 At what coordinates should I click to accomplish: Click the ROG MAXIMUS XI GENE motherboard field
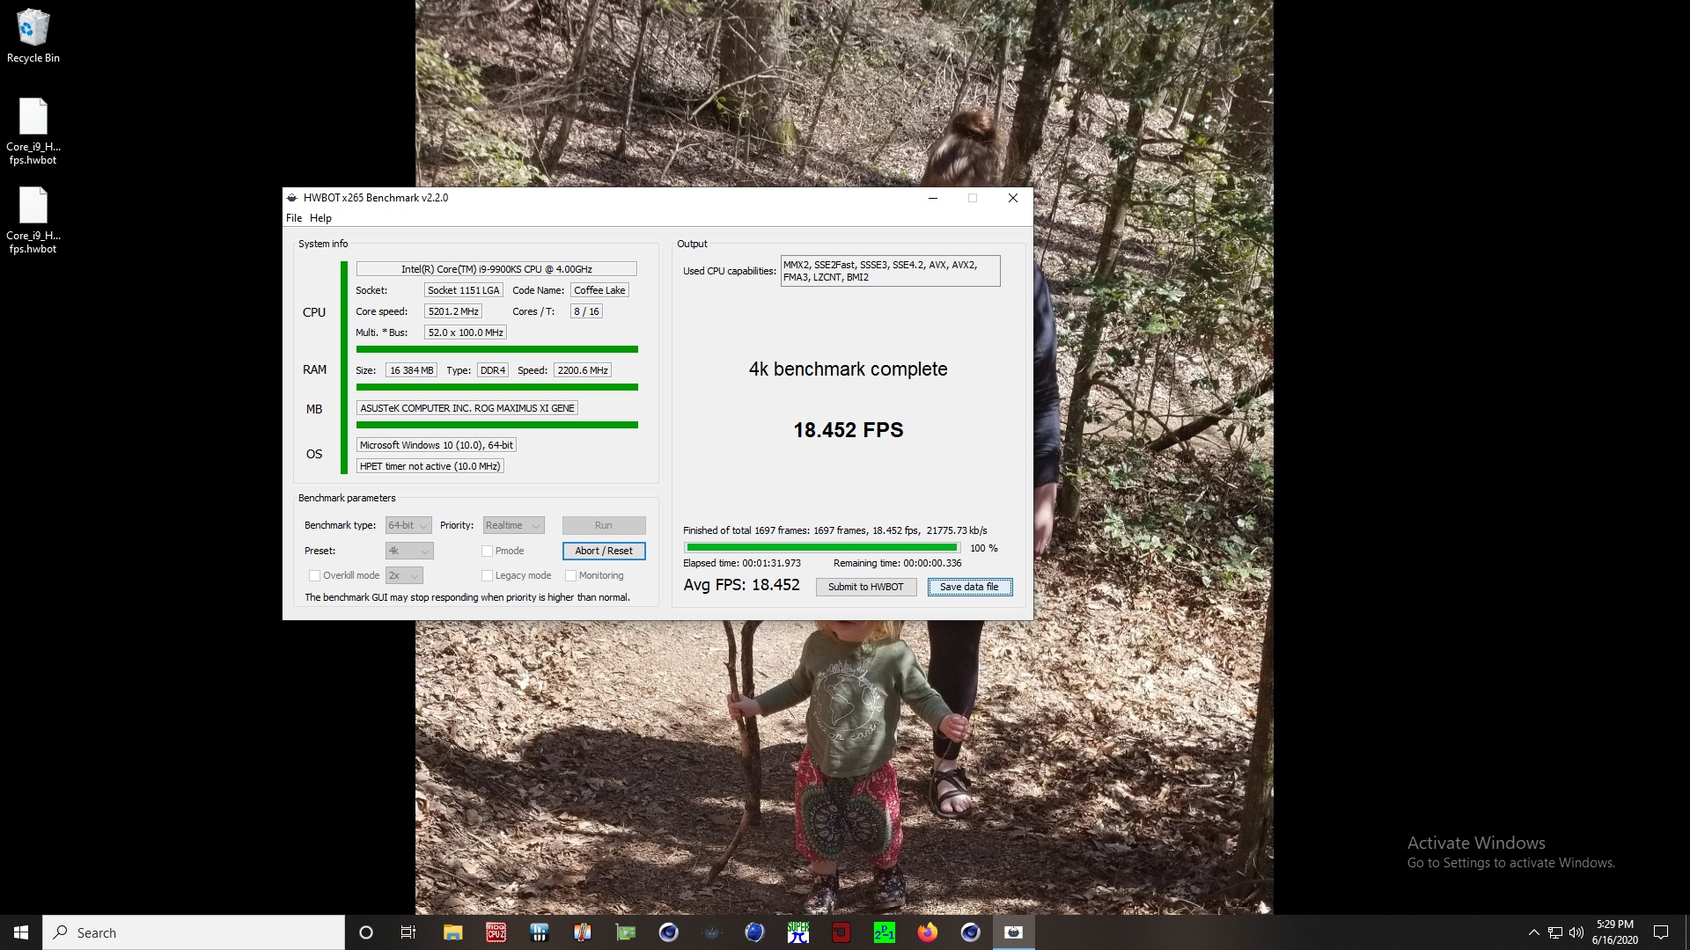pyautogui.click(x=467, y=408)
